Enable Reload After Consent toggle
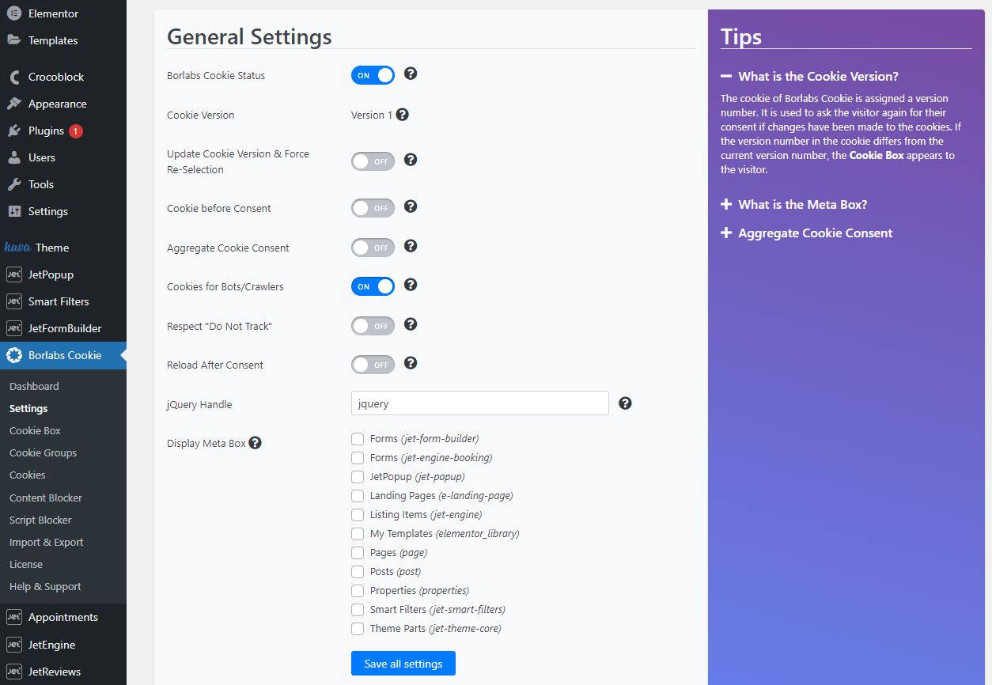The image size is (992, 685). tap(373, 365)
